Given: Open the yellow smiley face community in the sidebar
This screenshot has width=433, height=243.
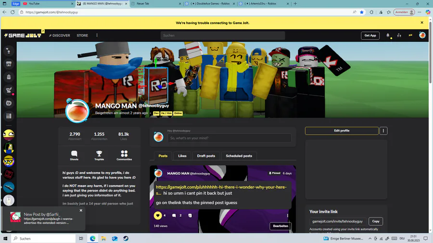Looking at the screenshot, I should tap(9, 135).
